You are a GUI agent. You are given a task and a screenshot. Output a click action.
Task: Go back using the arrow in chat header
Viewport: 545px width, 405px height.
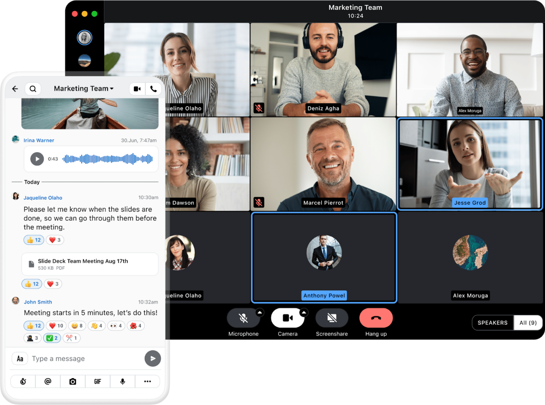(x=15, y=89)
